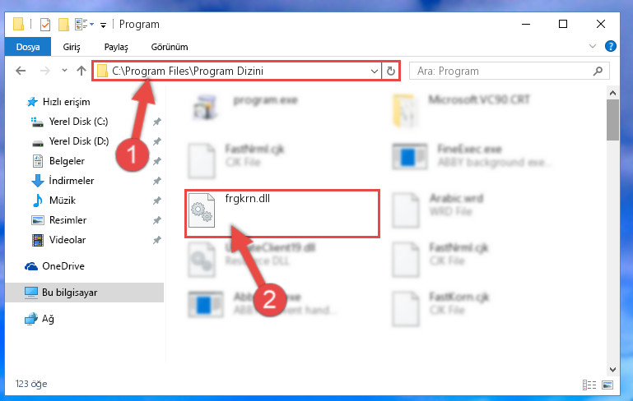Expand the ribbon with chevron
This screenshot has width=633, height=401.
592,46
